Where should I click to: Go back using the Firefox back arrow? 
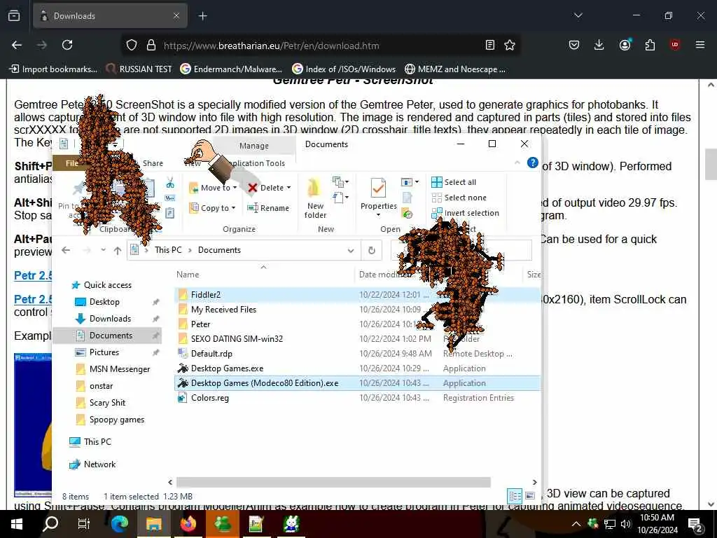tap(17, 45)
